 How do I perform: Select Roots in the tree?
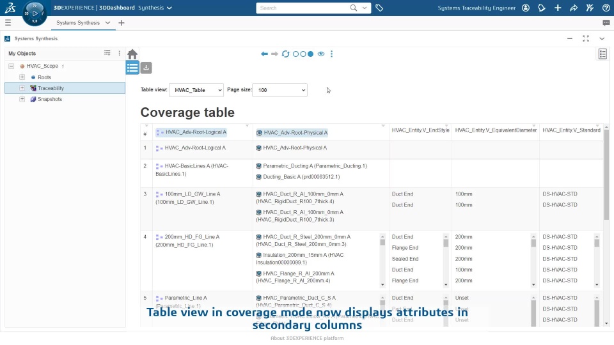tap(44, 77)
